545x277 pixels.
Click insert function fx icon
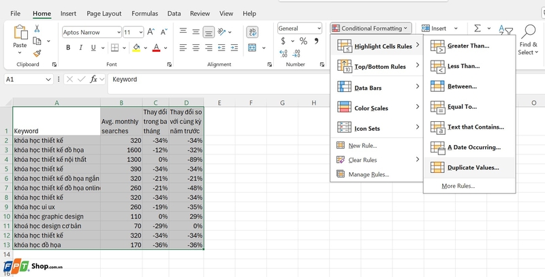pos(93,79)
